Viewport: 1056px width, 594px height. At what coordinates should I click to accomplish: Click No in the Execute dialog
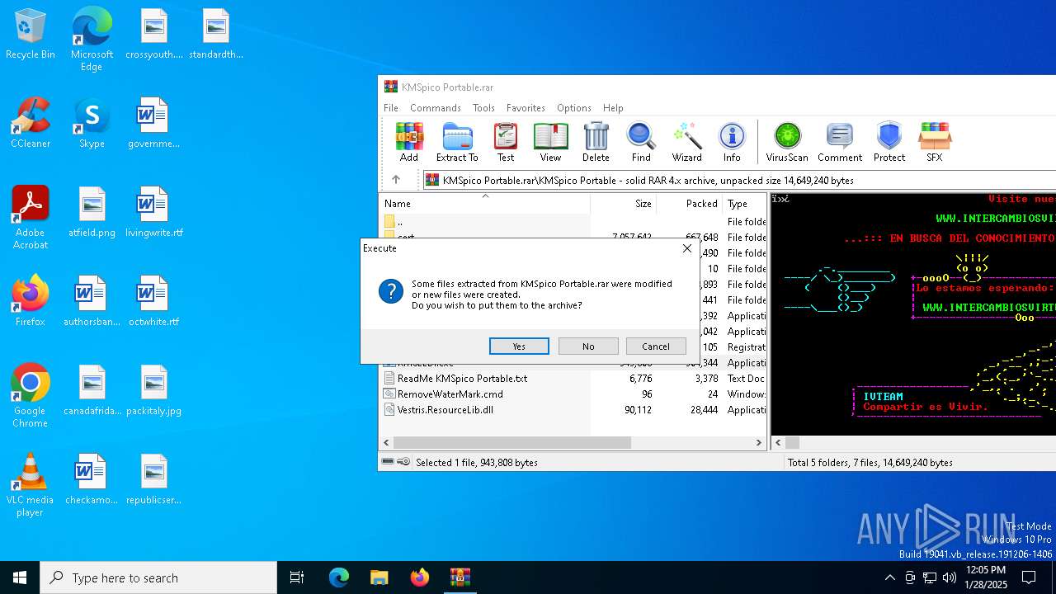click(588, 346)
